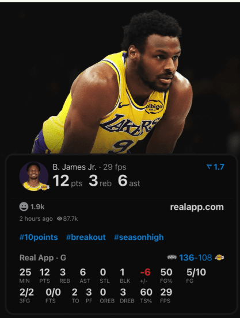The height and width of the screenshot is (318, 240).
Task: Click the 87.7k views count
Action: (70, 219)
